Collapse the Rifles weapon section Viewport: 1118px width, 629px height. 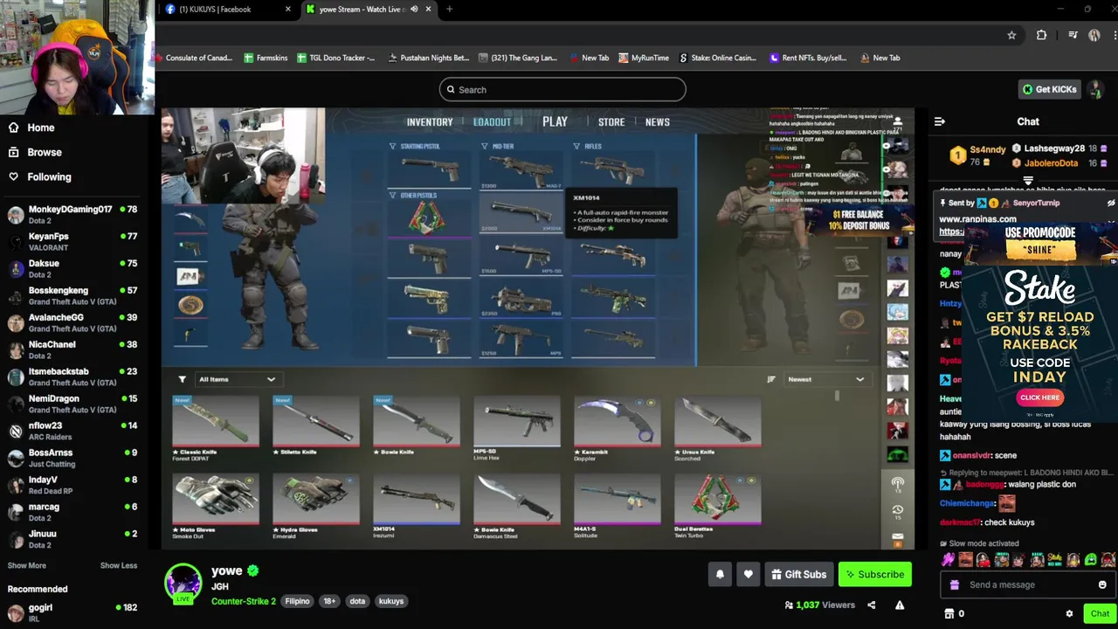coord(576,146)
